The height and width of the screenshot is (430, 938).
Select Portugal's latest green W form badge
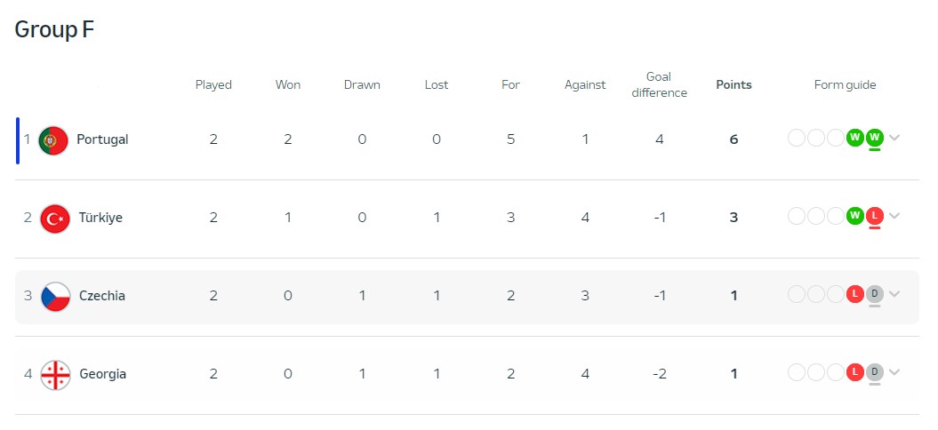(x=875, y=138)
